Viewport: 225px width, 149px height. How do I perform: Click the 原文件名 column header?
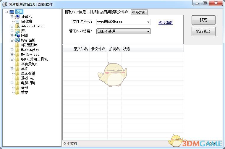tap(80, 49)
